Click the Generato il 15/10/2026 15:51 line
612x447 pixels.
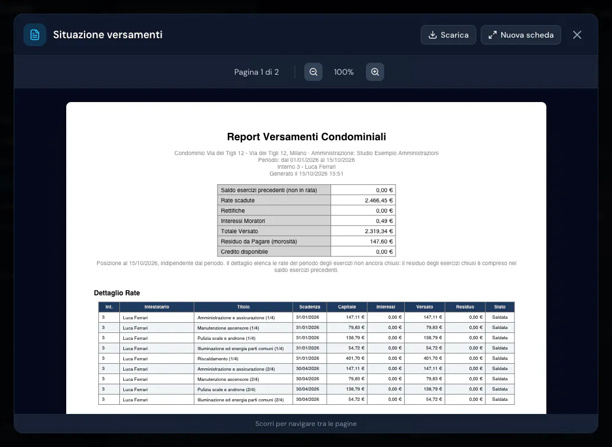307,174
